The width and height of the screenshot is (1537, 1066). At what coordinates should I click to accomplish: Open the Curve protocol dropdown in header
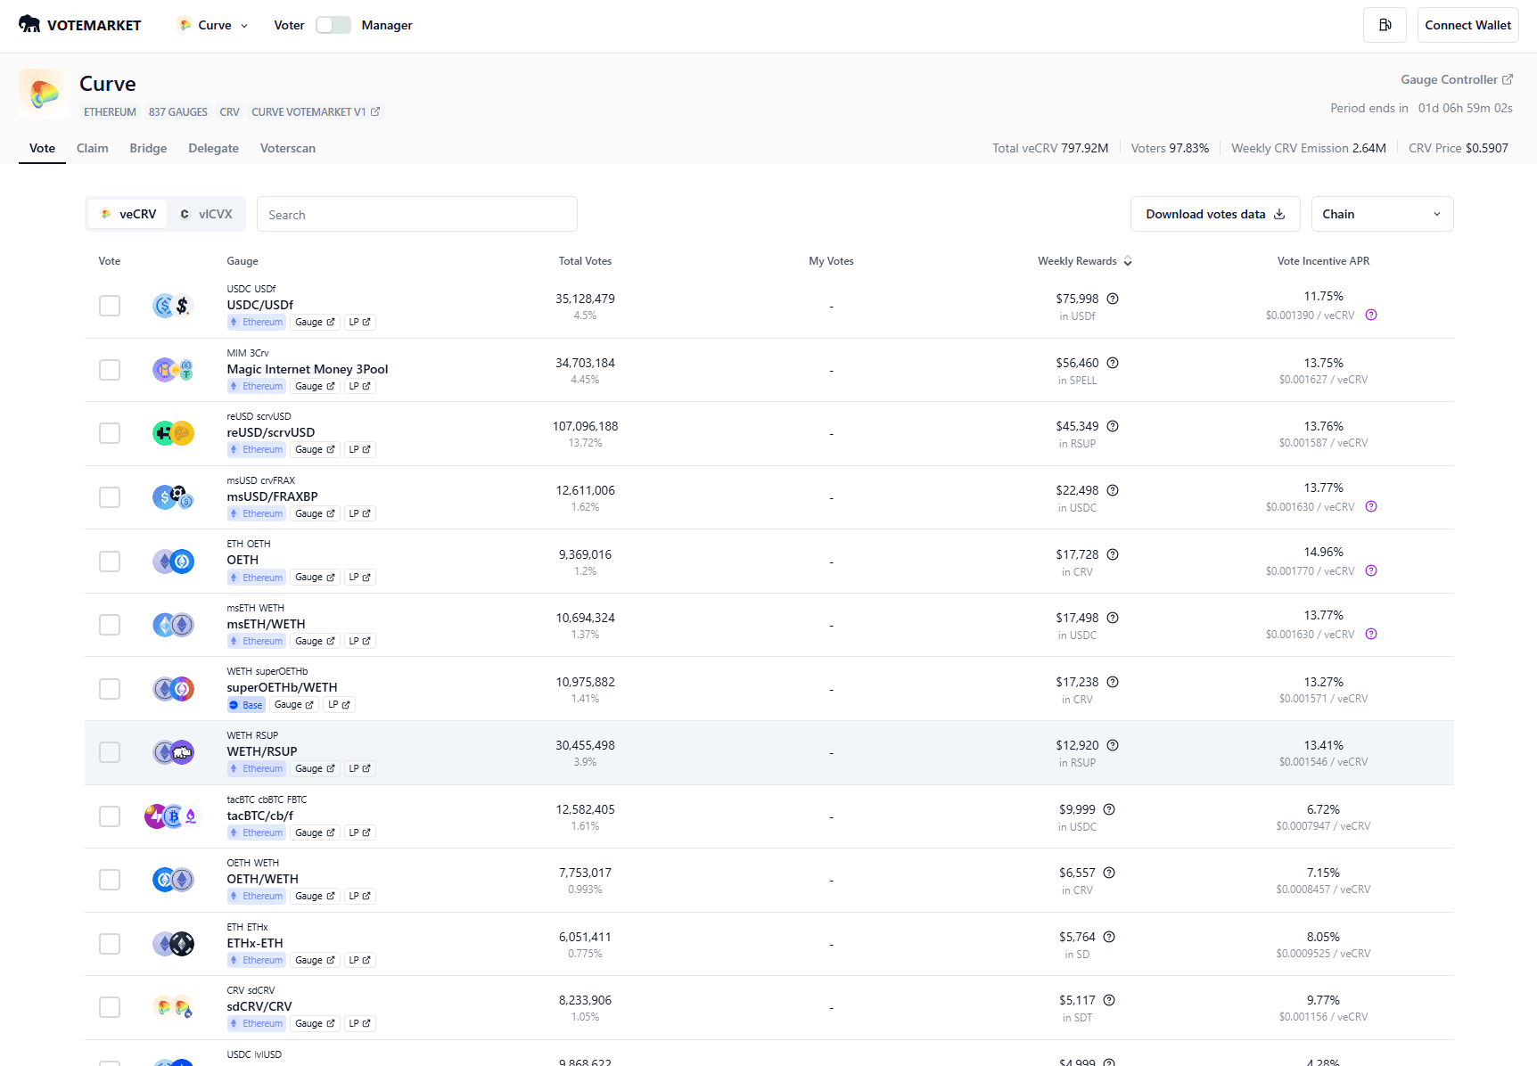tap(213, 25)
